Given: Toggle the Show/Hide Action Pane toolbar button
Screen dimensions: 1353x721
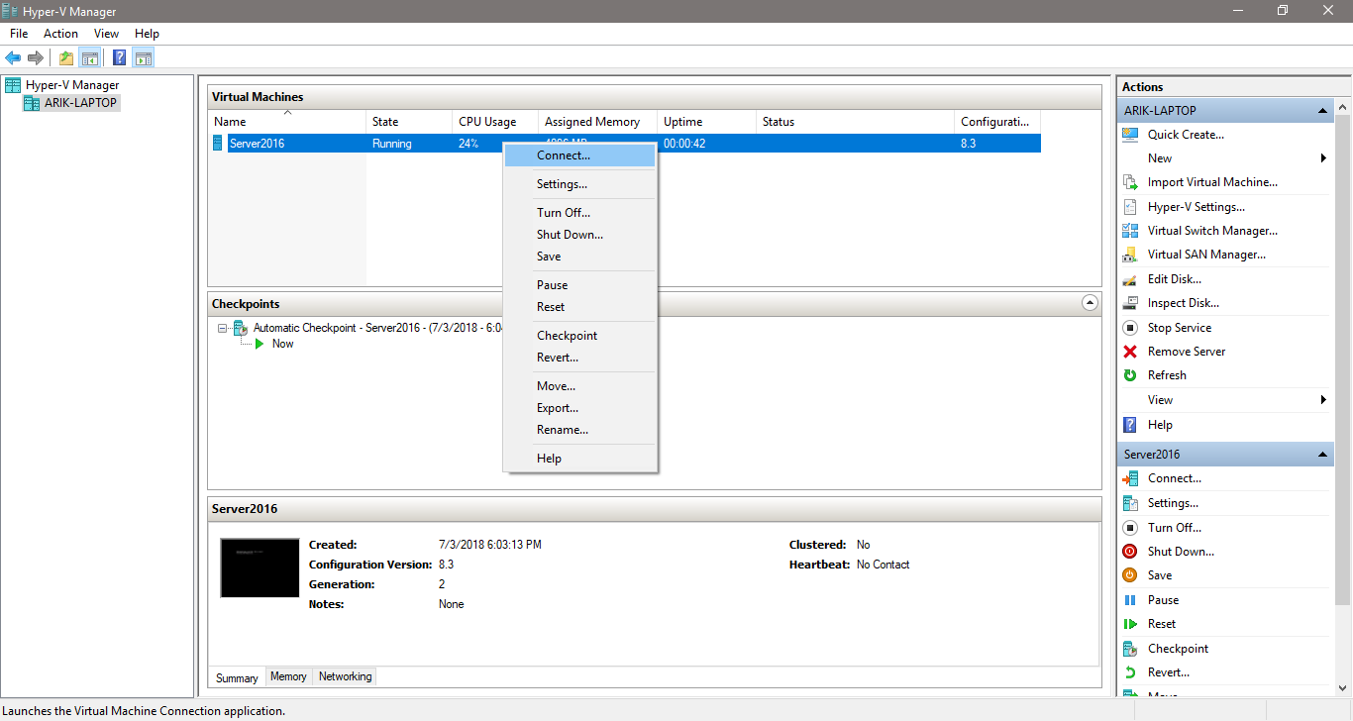Looking at the screenshot, I should coord(144,57).
